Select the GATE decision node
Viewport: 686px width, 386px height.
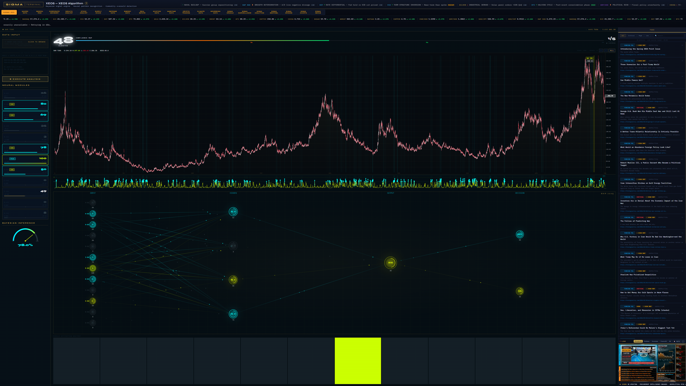pyautogui.click(x=519, y=234)
